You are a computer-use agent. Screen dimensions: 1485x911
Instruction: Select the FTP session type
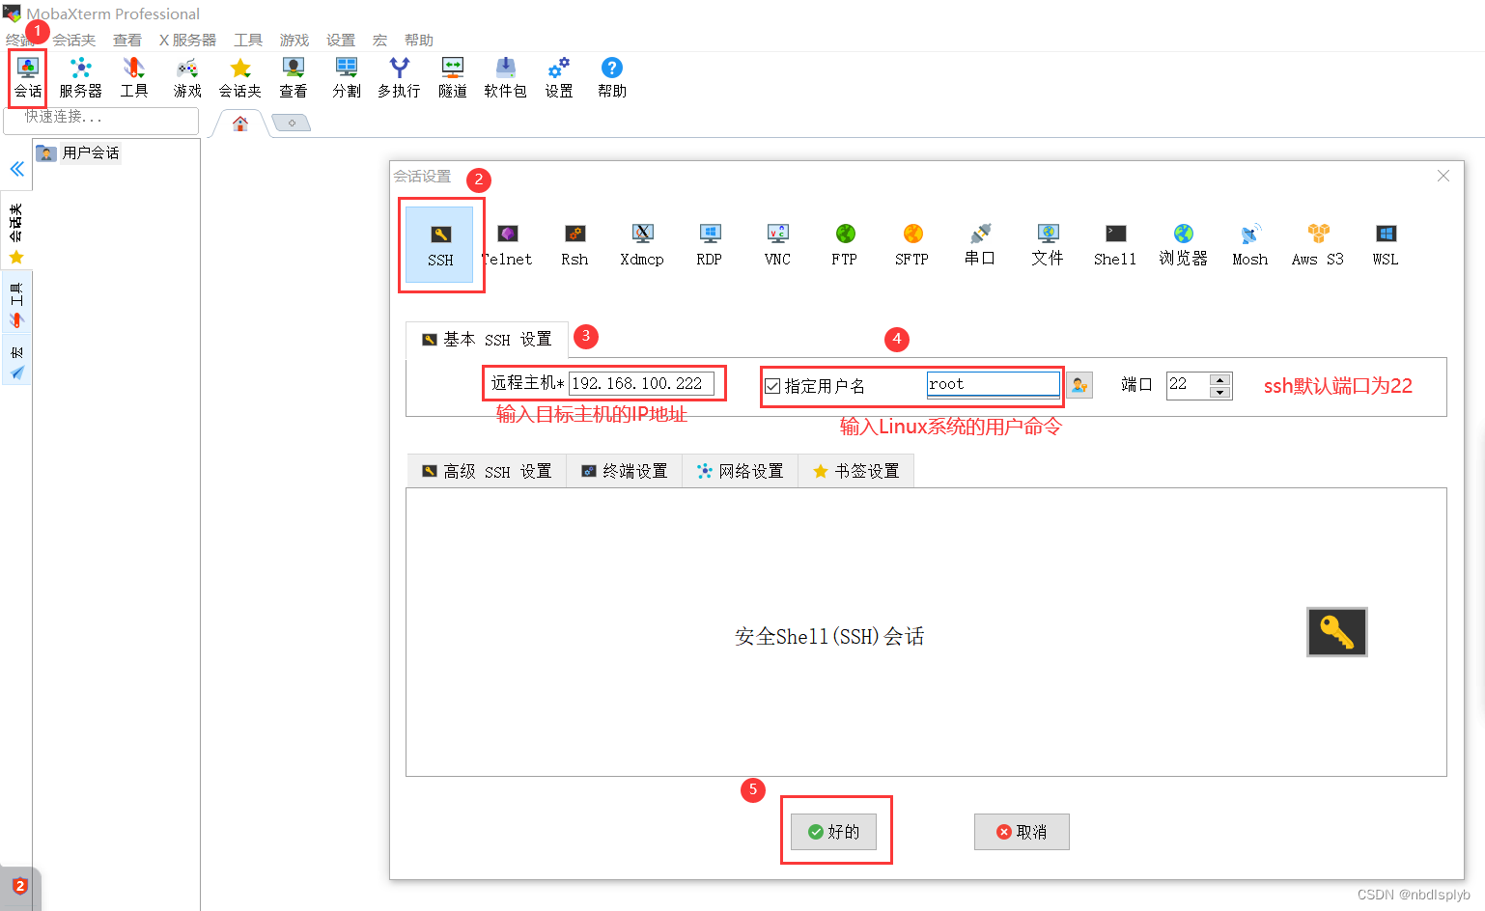845,245
